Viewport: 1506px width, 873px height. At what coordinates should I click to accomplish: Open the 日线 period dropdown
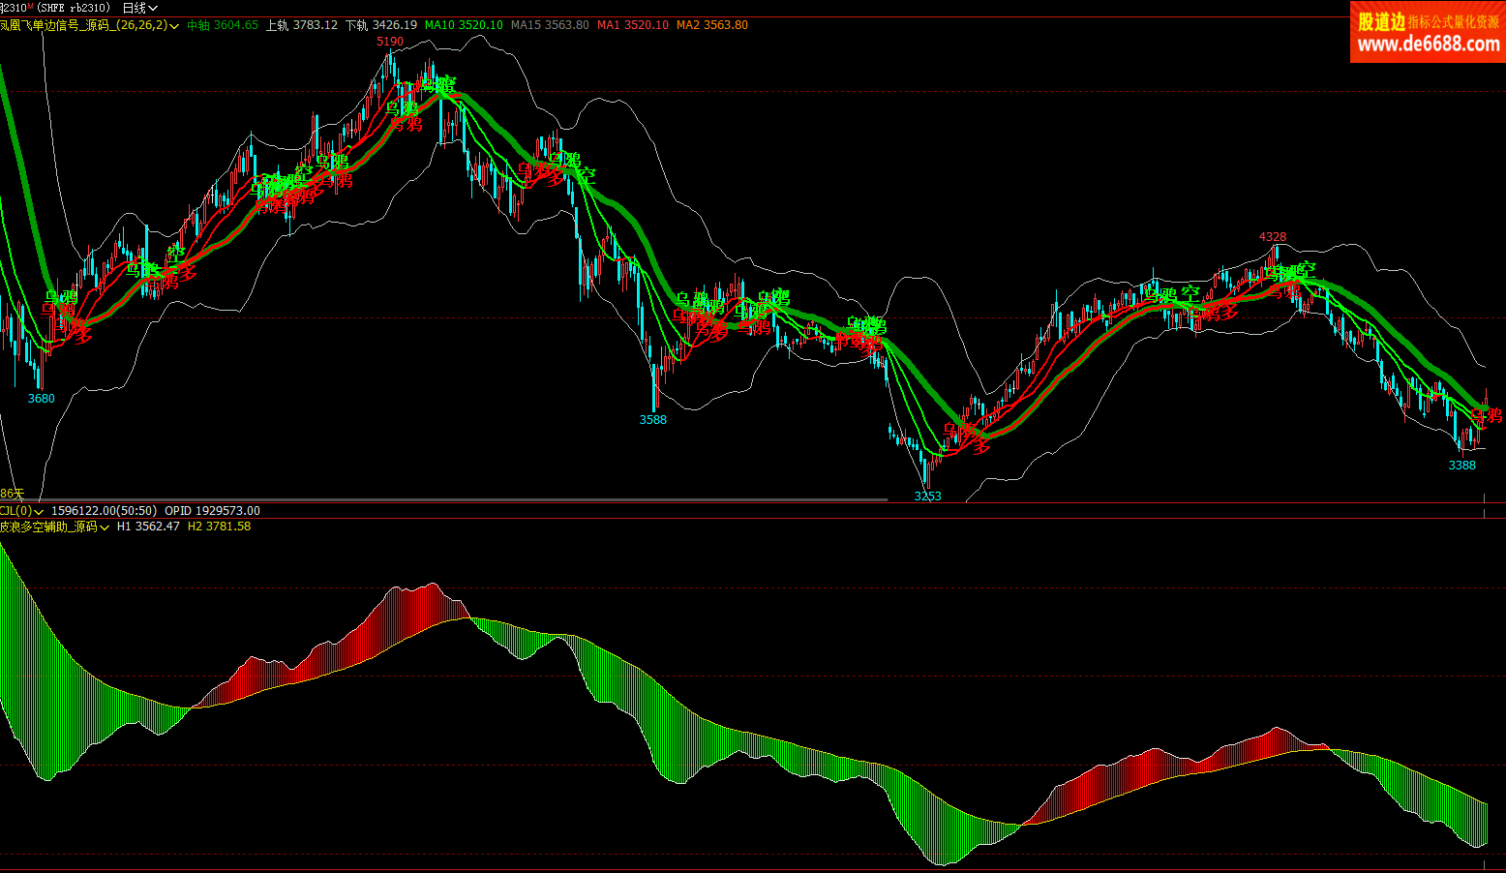coord(140,8)
